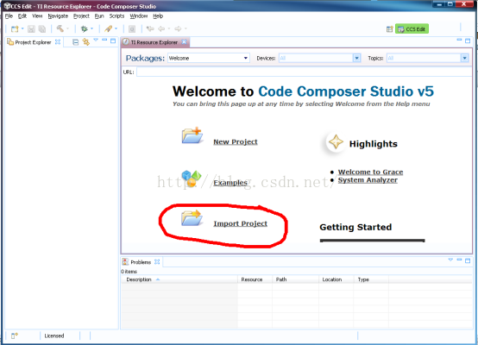Click the Forward navigation arrow icon
The image size is (478, 345).
pyautogui.click(x=178, y=28)
